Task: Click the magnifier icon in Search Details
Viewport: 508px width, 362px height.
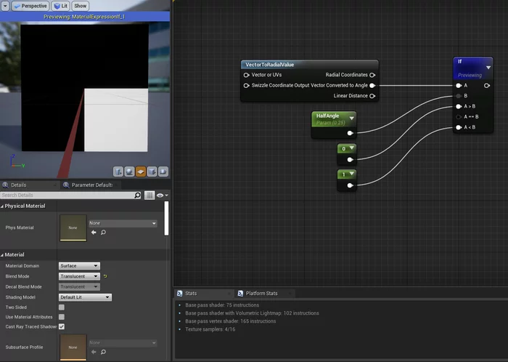Action: click(x=138, y=195)
